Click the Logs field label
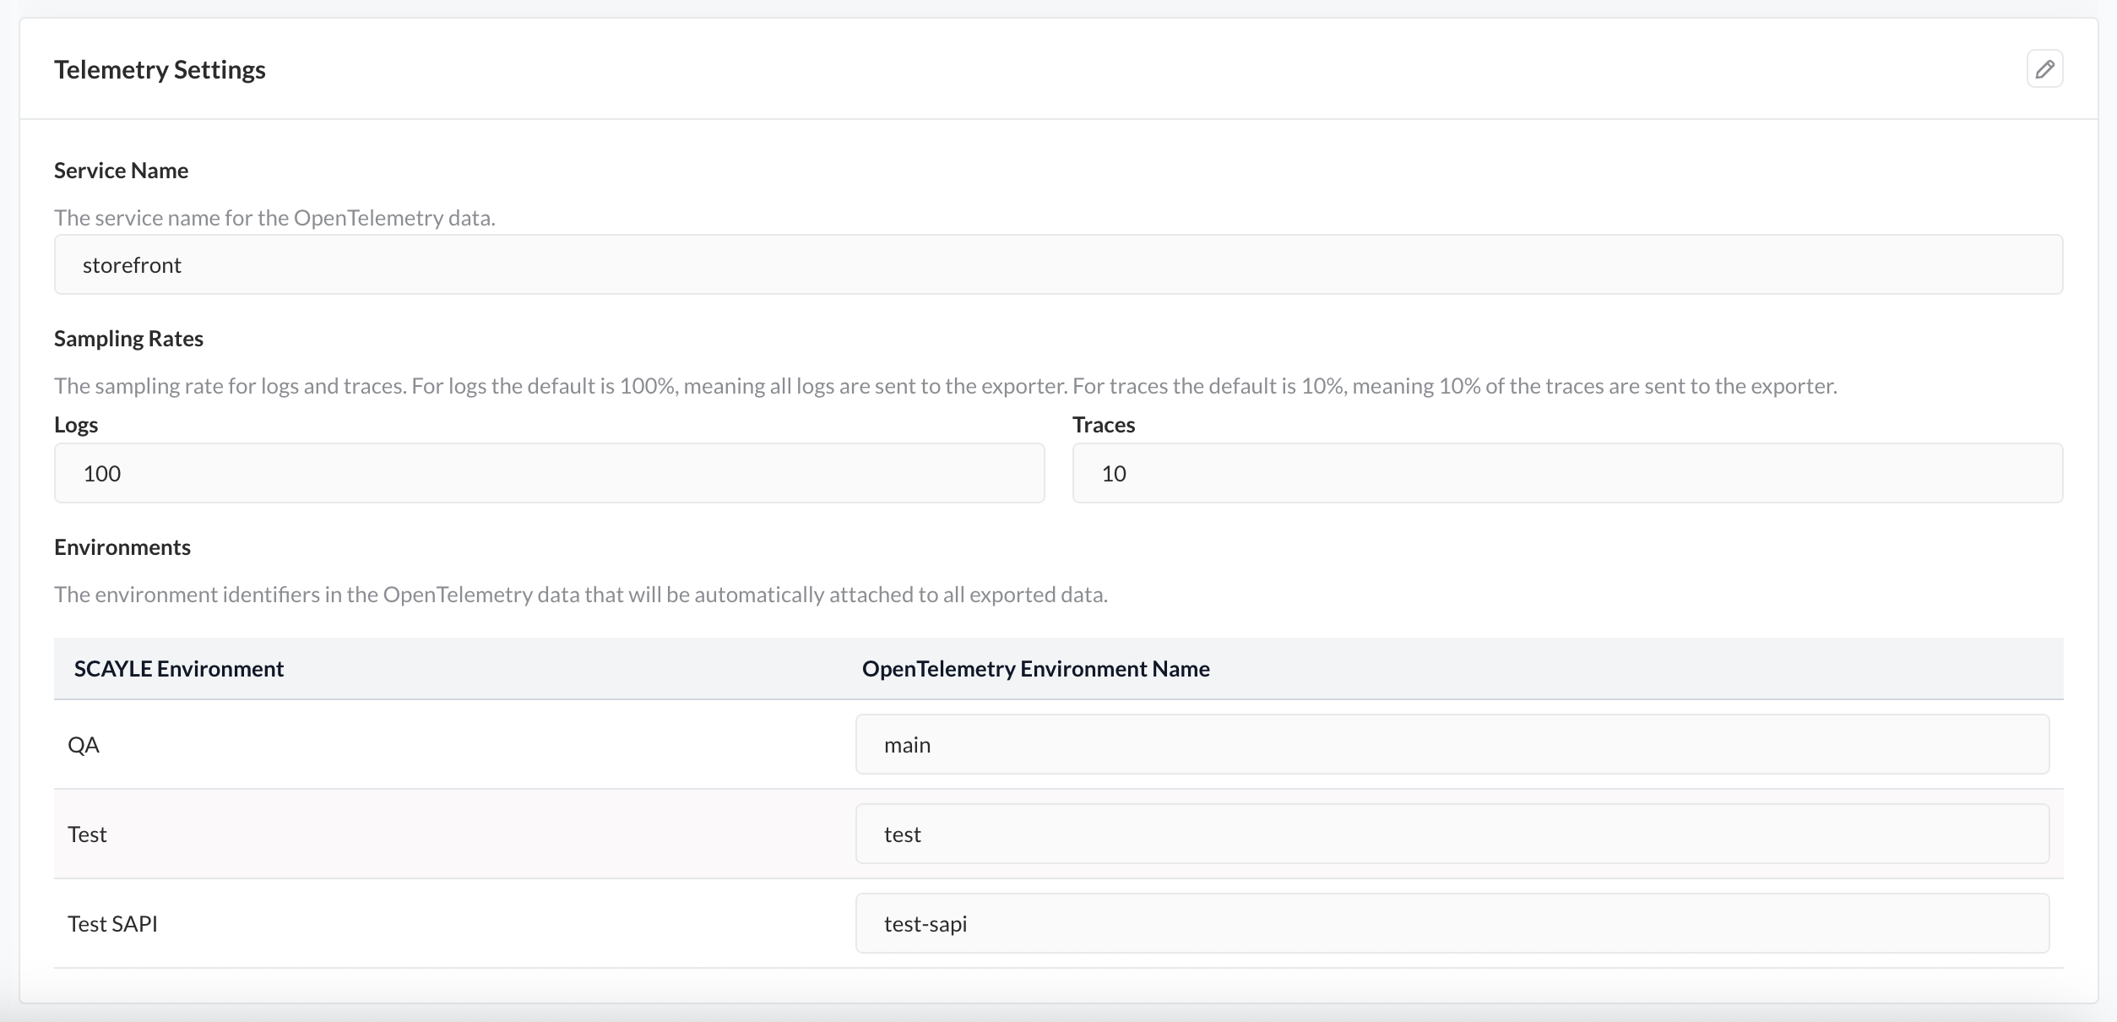2117x1022 pixels. point(76,425)
